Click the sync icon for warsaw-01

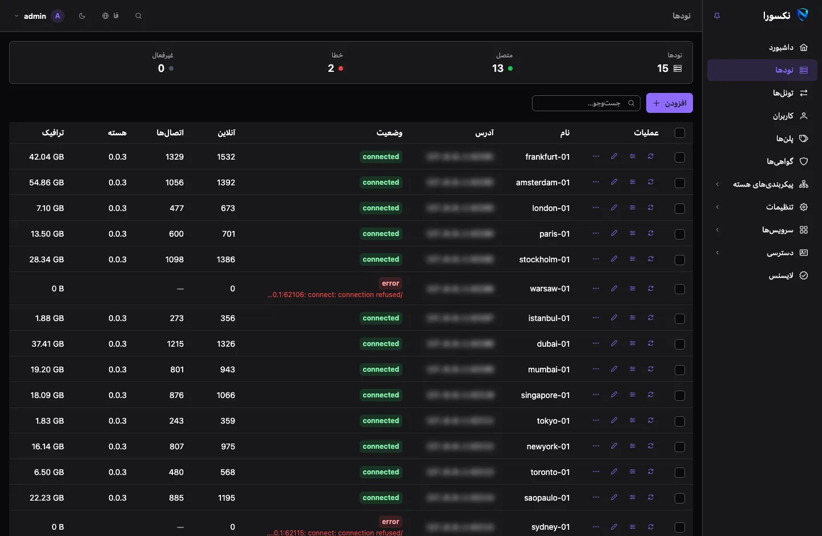tap(651, 289)
